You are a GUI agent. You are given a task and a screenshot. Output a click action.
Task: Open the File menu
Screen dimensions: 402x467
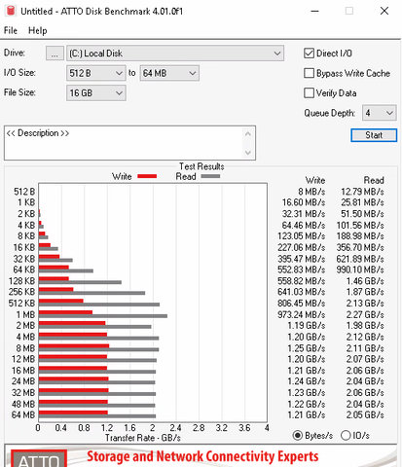tap(11, 30)
